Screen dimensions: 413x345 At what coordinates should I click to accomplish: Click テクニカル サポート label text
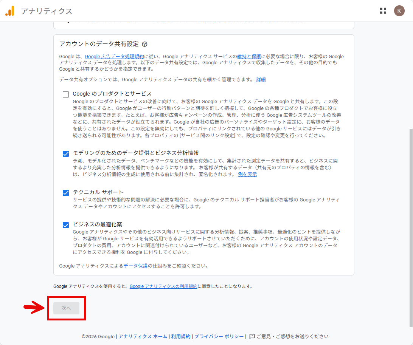[98, 192]
